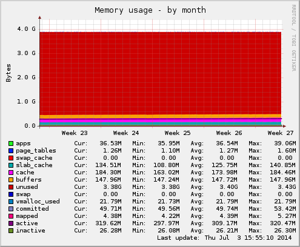Click the inactive average value 26.21M
Screen dimensions: 300x247
(x=227, y=231)
